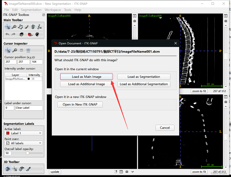Click the Redo arrow in Main Toolbar
Viewport: 231px width, 177px height.
pos(14,34)
